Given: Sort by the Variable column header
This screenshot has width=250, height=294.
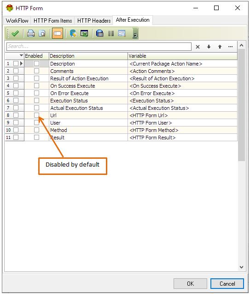Looking at the screenshot, I should click(182, 56).
